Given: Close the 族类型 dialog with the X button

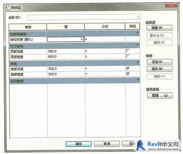Looking at the screenshot, I should (172, 5).
